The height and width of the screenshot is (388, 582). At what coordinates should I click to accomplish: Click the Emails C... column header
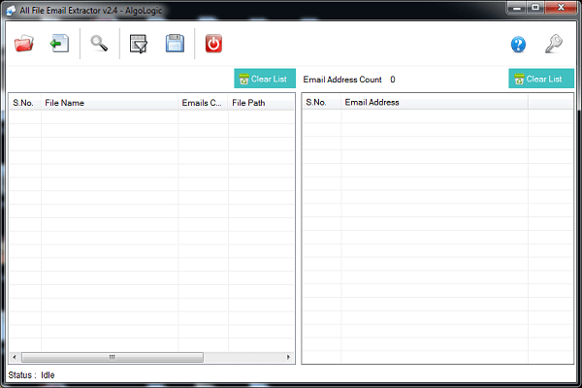[x=203, y=103]
